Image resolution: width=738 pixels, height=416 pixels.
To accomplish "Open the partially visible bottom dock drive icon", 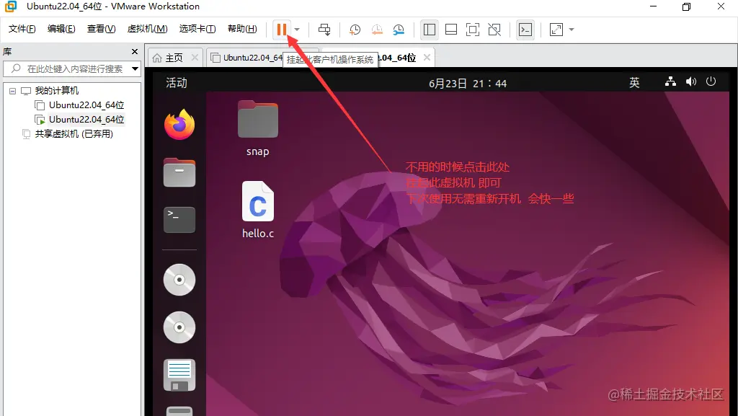I will click(x=179, y=411).
